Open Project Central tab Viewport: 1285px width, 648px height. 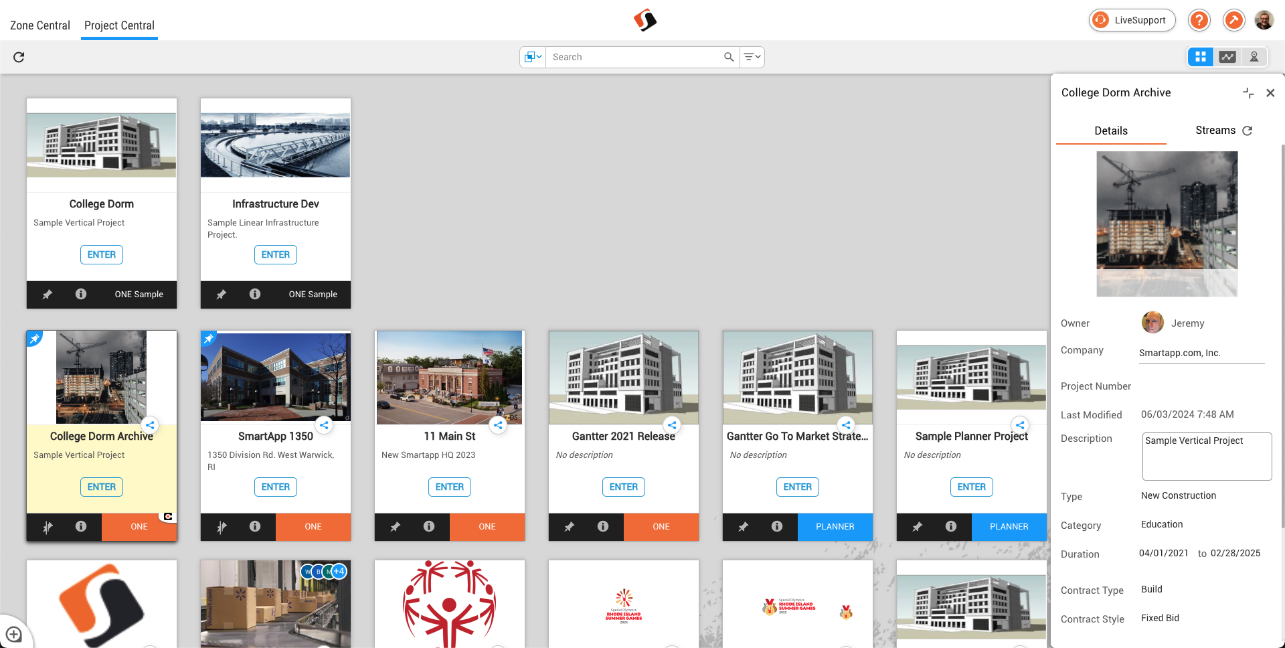tap(119, 25)
